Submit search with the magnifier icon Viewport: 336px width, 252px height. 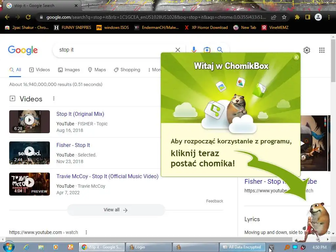pyautogui.click(x=220, y=50)
